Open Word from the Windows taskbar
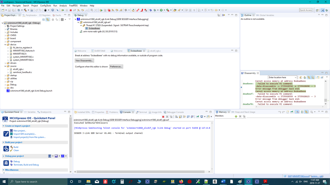Screen dimensions: 330x185 (223, 182)
